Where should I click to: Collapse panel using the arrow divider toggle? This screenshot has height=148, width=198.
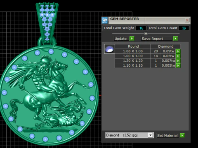pyautogui.click(x=146, y=33)
